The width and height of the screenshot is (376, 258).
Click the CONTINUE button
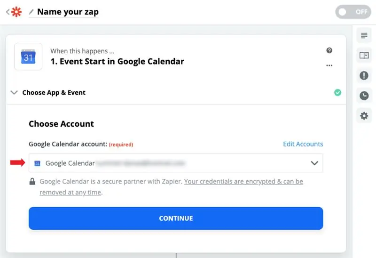pyautogui.click(x=176, y=218)
